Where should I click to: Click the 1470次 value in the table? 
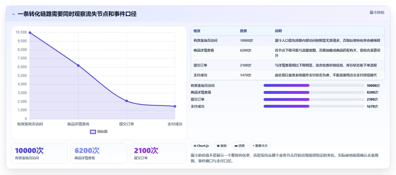[x=246, y=75]
